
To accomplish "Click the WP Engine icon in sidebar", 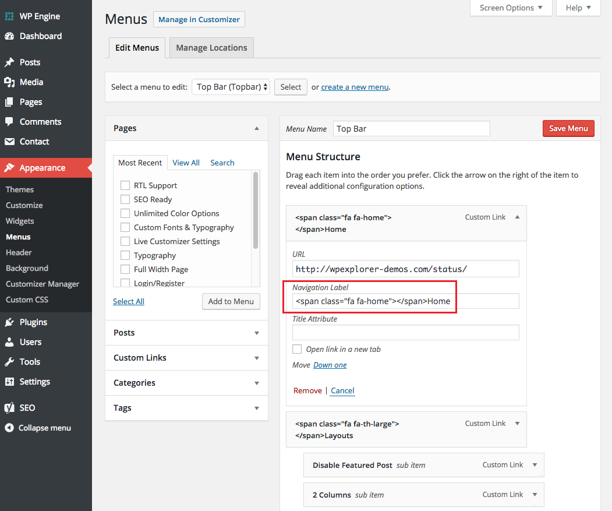I will [x=9, y=16].
